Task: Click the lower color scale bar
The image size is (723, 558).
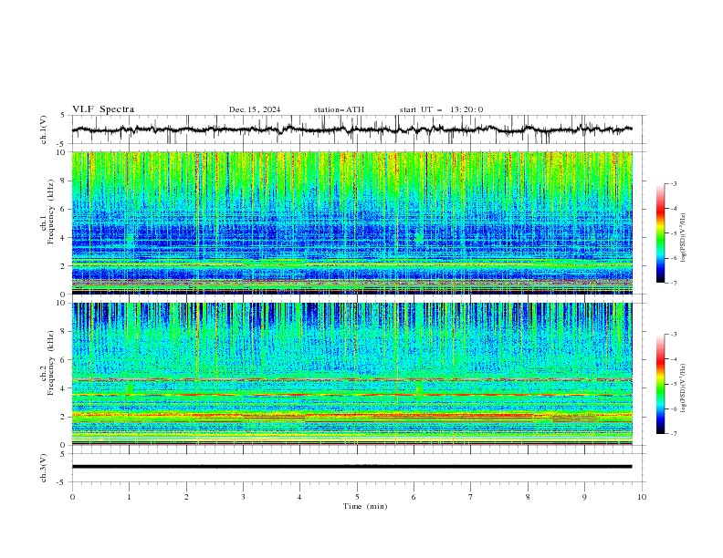Action: (x=660, y=384)
